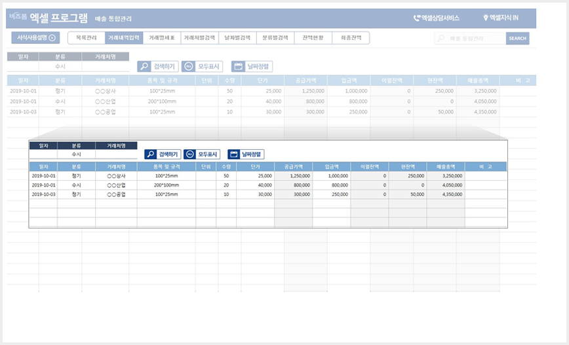Click the lightbulb icon beside 엑셀지식 IN
569x345 pixels.
click(486, 18)
